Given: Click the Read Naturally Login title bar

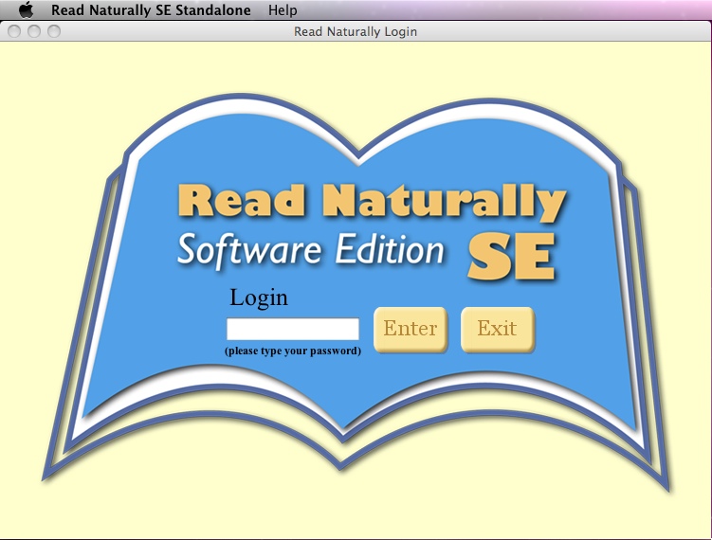Looking at the screenshot, I should click(356, 31).
